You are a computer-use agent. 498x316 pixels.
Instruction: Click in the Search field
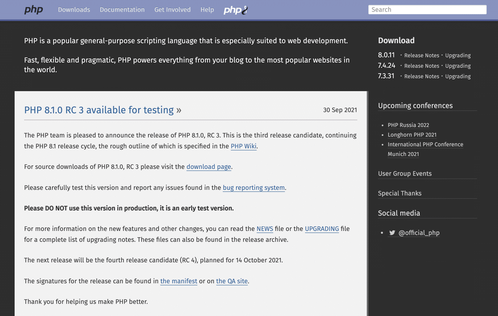tap(427, 9)
